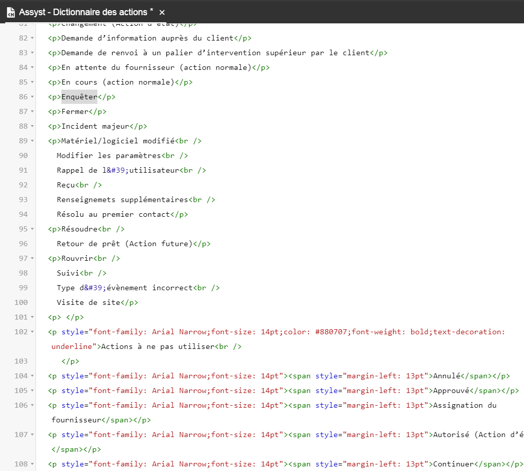The image size is (524, 471).
Task: Collapse the fold arrow on line 105
Action: tap(32, 390)
